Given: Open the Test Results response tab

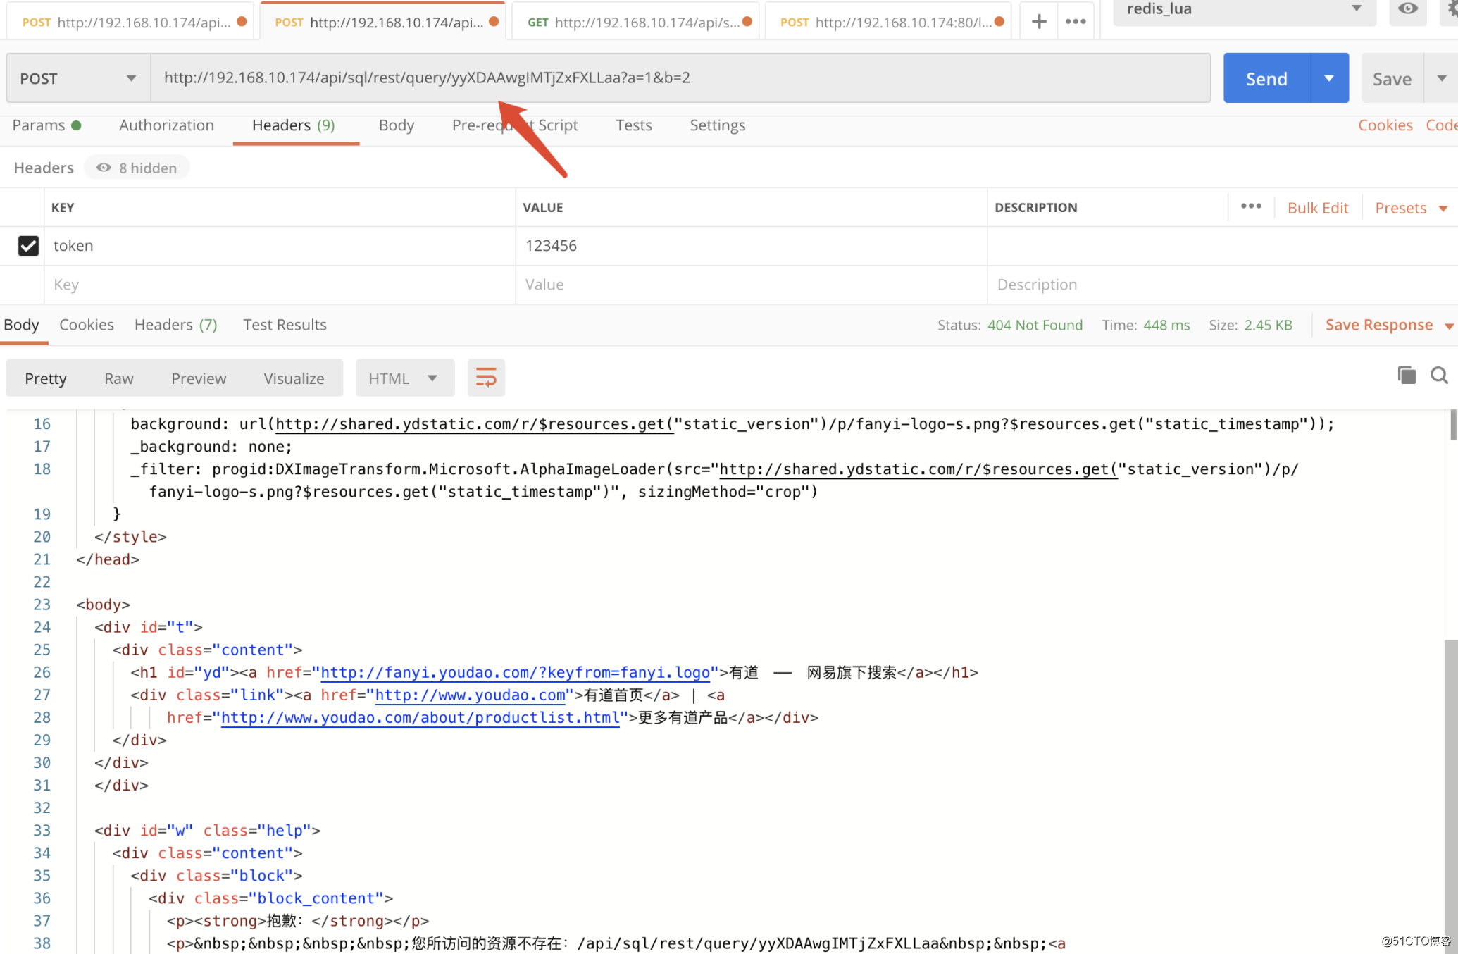Looking at the screenshot, I should click(285, 325).
